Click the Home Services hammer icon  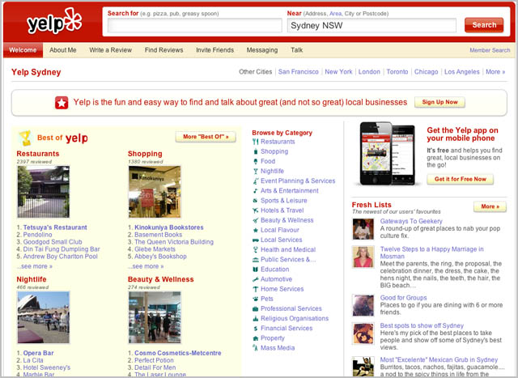tap(256, 289)
